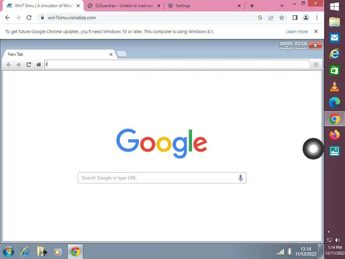
Task: Click the outer Chrome back arrow
Action: click(x=7, y=18)
